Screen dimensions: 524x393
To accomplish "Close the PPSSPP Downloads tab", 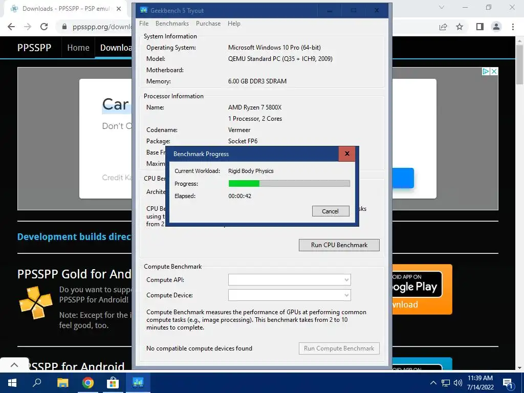I will [119, 9].
